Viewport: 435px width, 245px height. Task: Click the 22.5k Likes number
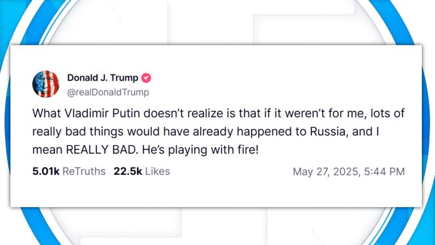point(127,172)
